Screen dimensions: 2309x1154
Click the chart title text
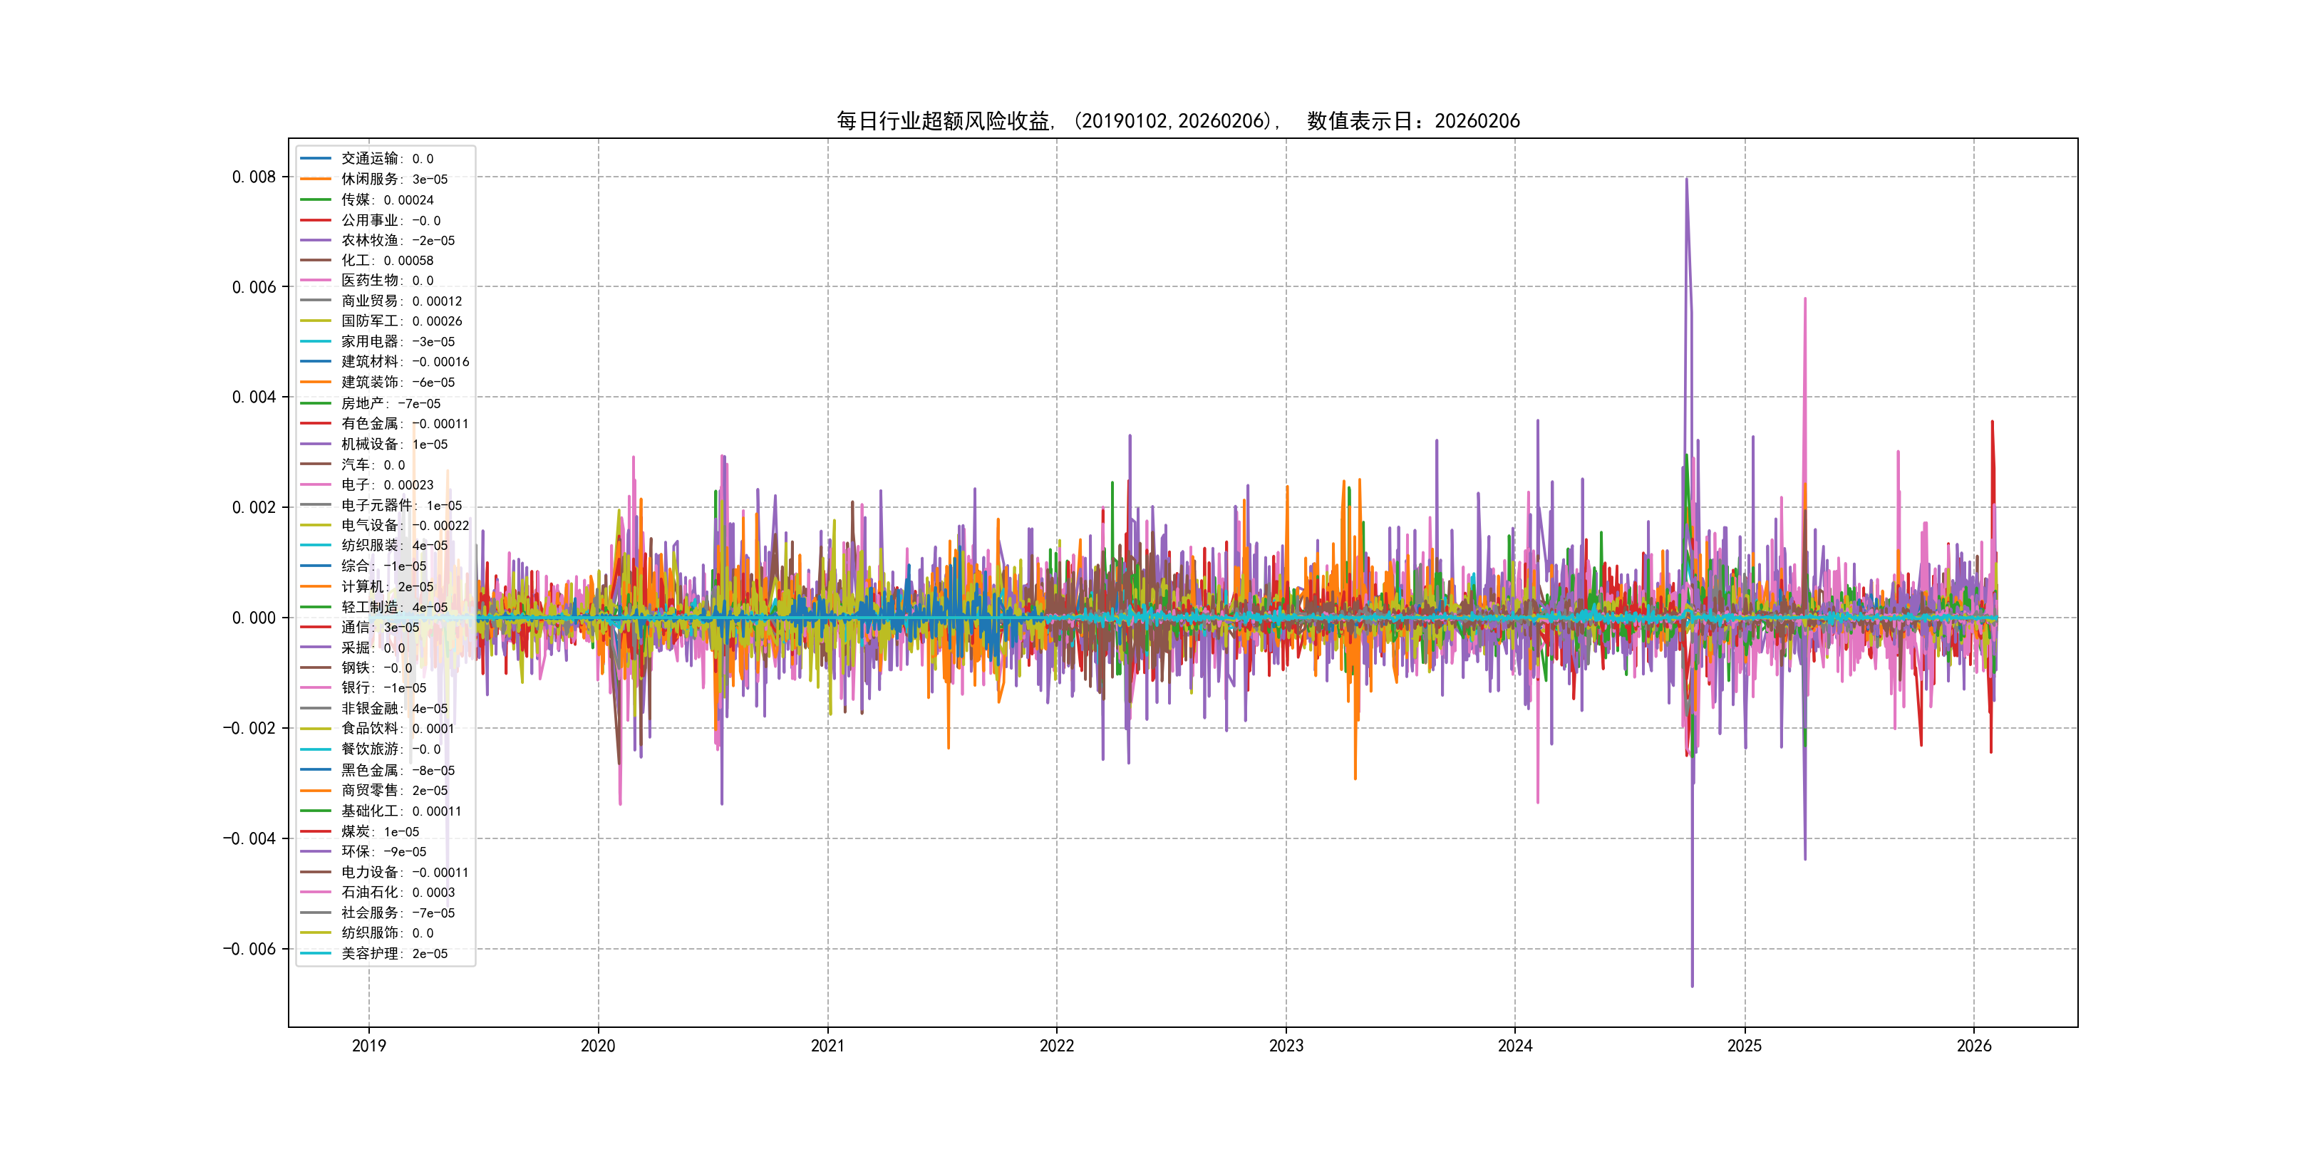(x=1178, y=121)
